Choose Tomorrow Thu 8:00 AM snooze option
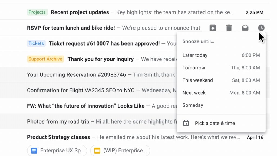Screen dimensions: 277x156 tap(221, 68)
